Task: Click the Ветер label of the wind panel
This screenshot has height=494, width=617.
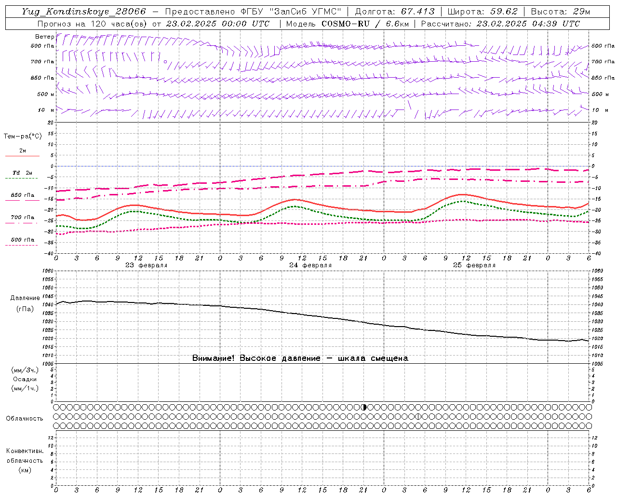Action: (x=45, y=37)
